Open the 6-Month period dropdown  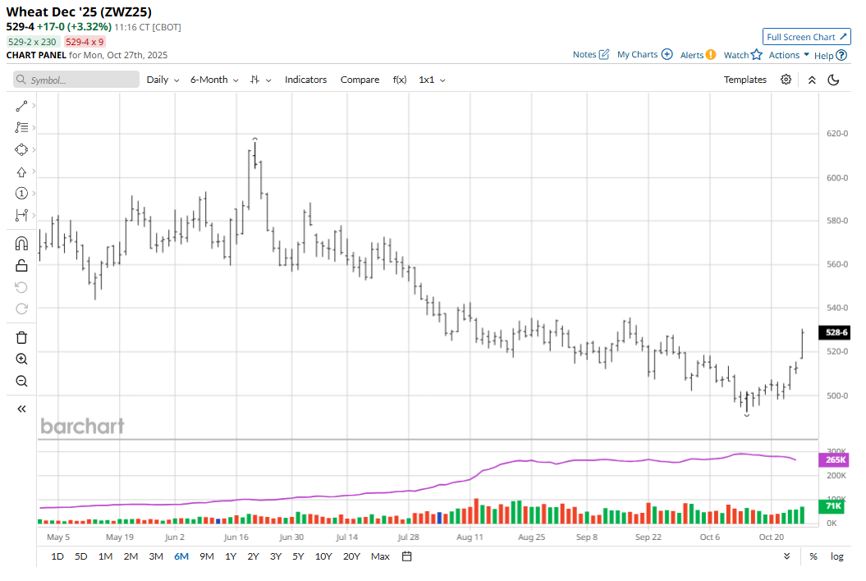coord(214,80)
